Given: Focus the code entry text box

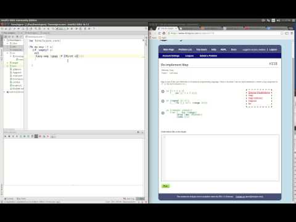Looking at the screenshot, I should click(x=220, y=158).
